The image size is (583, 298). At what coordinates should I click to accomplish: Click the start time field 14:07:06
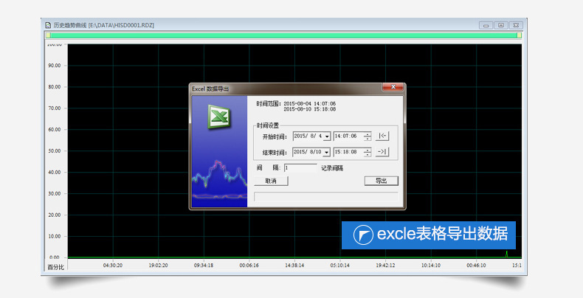[x=348, y=136]
